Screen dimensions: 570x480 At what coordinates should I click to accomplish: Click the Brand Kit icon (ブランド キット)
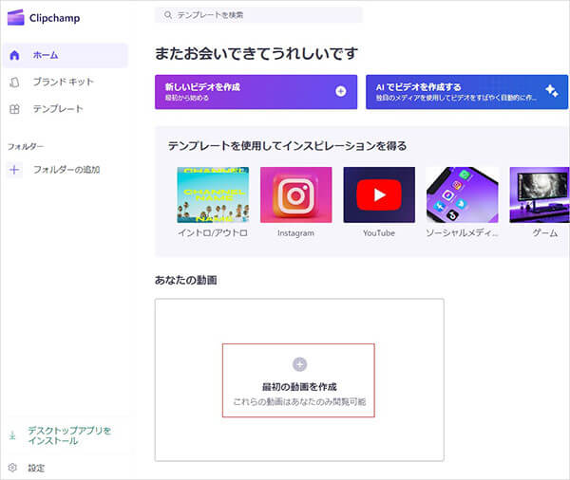(14, 83)
